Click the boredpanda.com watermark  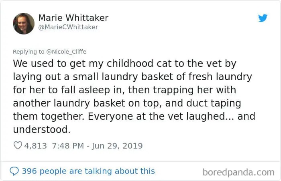click(x=238, y=172)
